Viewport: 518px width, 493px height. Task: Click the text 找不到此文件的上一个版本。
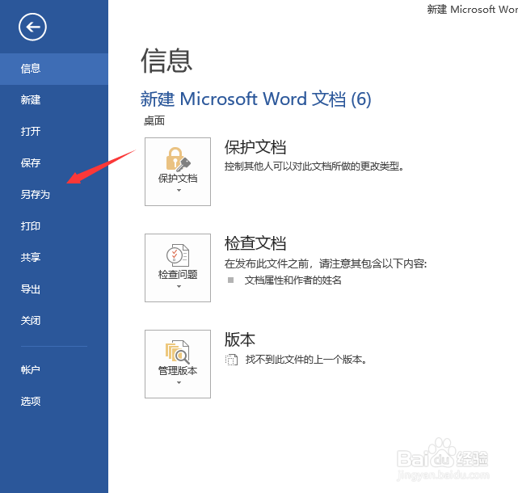click(306, 360)
